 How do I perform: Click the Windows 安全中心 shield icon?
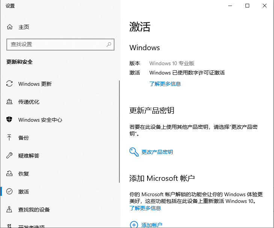[x=10, y=120]
